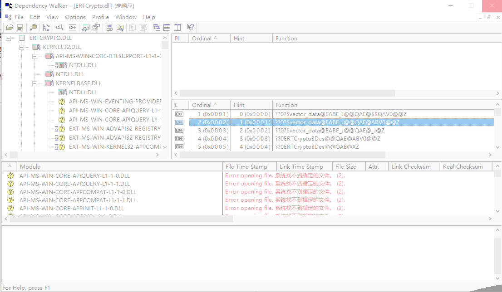502x292 pixels.
Task: Select the highlighted 2 (0x0002) ordinal cell
Action: tap(210, 122)
